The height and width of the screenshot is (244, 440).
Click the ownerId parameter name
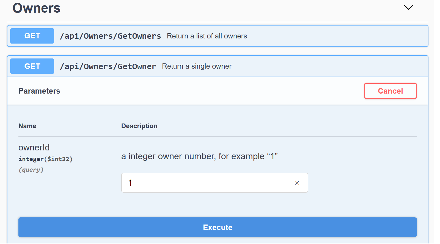[34, 147]
